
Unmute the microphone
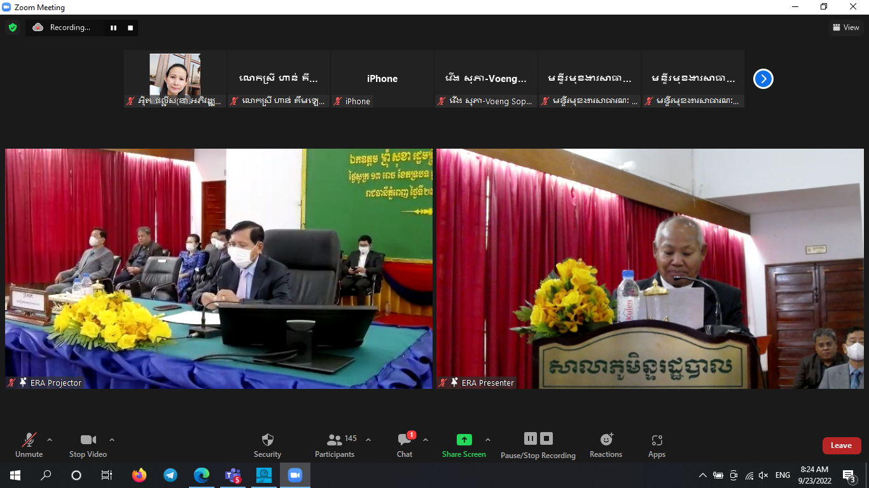(x=29, y=445)
